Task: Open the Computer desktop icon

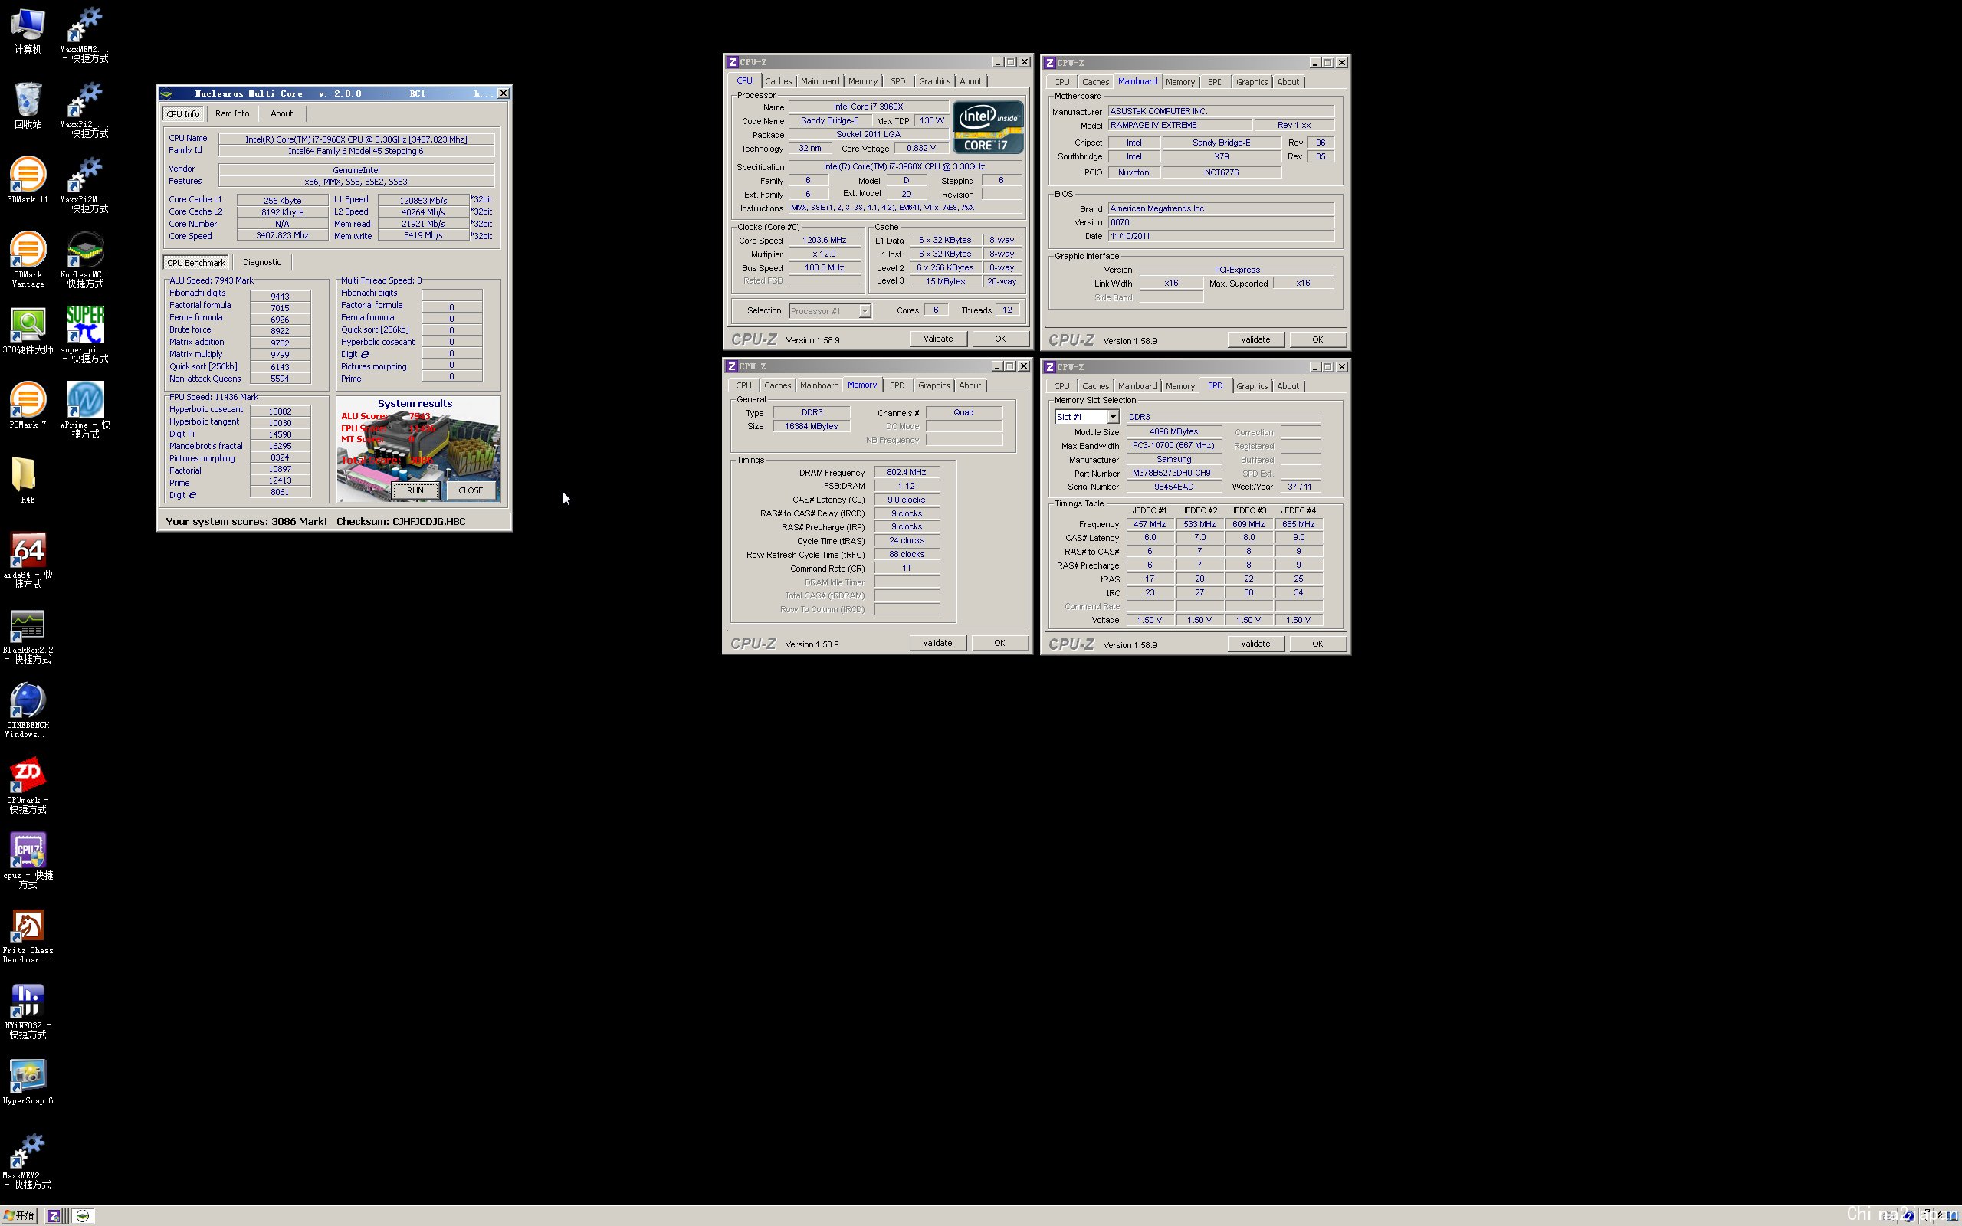Action: pos(28,30)
